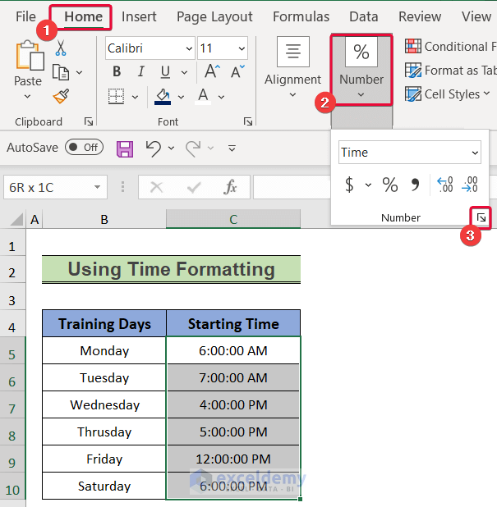497x507 pixels.
Task: Open the font name Calibri dropdown
Action: tap(189, 48)
